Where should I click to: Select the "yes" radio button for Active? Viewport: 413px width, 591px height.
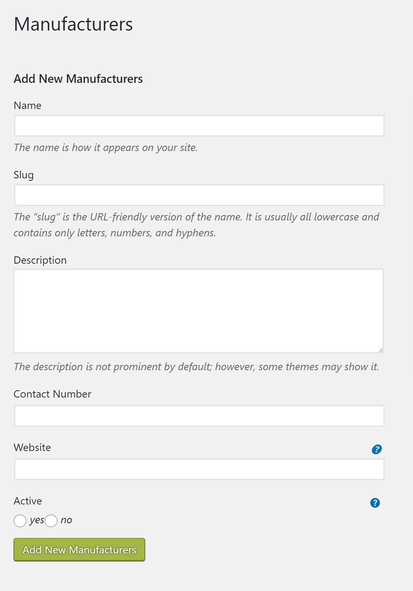pyautogui.click(x=20, y=521)
